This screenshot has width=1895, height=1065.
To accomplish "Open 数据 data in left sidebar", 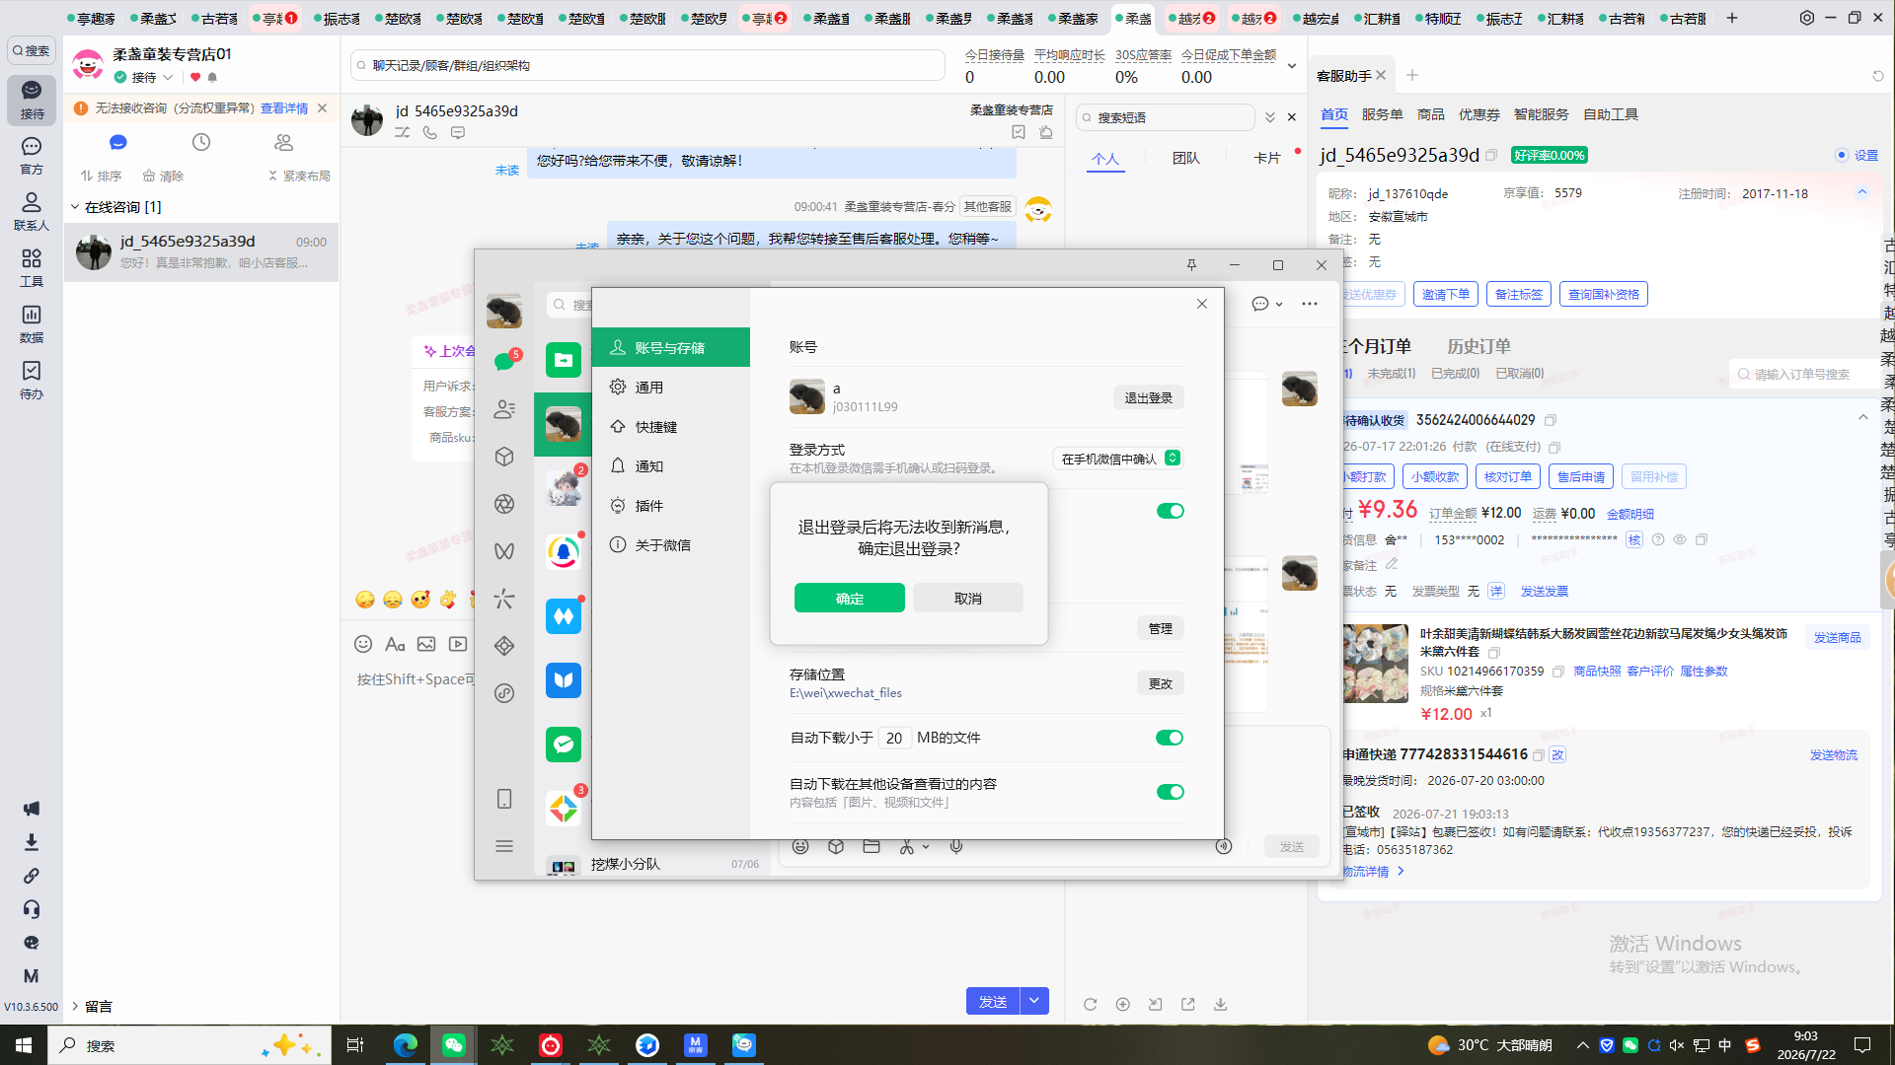I will click(x=32, y=323).
